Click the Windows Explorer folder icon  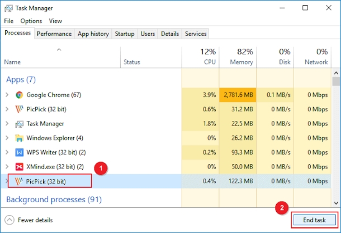point(20,138)
